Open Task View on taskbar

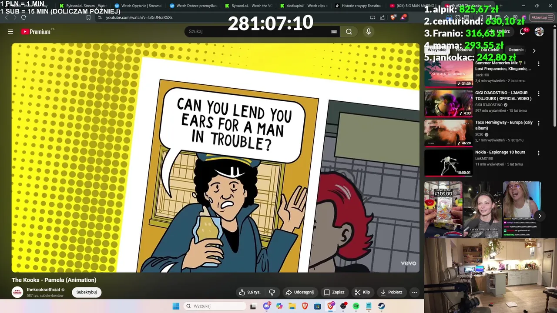(253, 306)
